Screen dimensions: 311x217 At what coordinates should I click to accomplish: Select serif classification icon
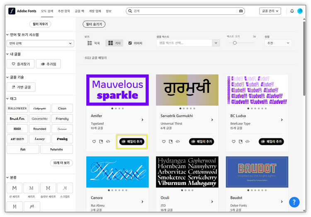point(31,188)
